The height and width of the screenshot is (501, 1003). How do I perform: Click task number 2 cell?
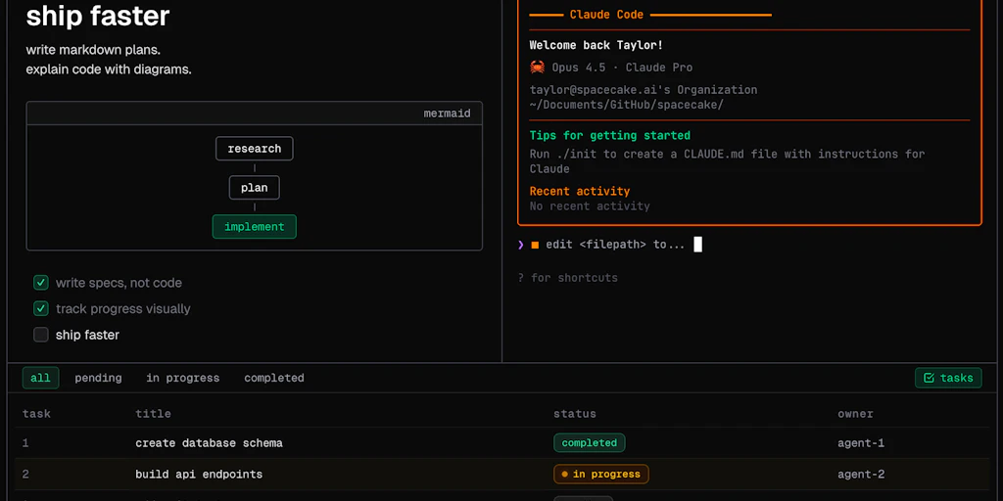[25, 475]
